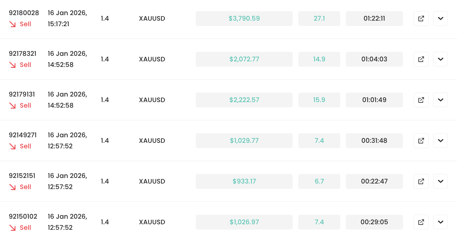Expand details of trade 92152151
Image resolution: width=457 pixels, height=240 pixels.
coord(440,181)
